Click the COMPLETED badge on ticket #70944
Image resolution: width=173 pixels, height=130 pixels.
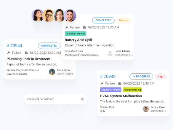pos(49,46)
